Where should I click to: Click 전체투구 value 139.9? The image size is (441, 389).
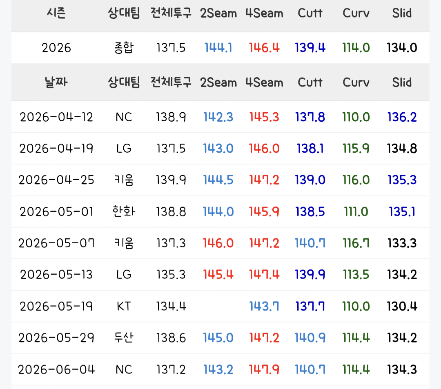tap(171, 180)
